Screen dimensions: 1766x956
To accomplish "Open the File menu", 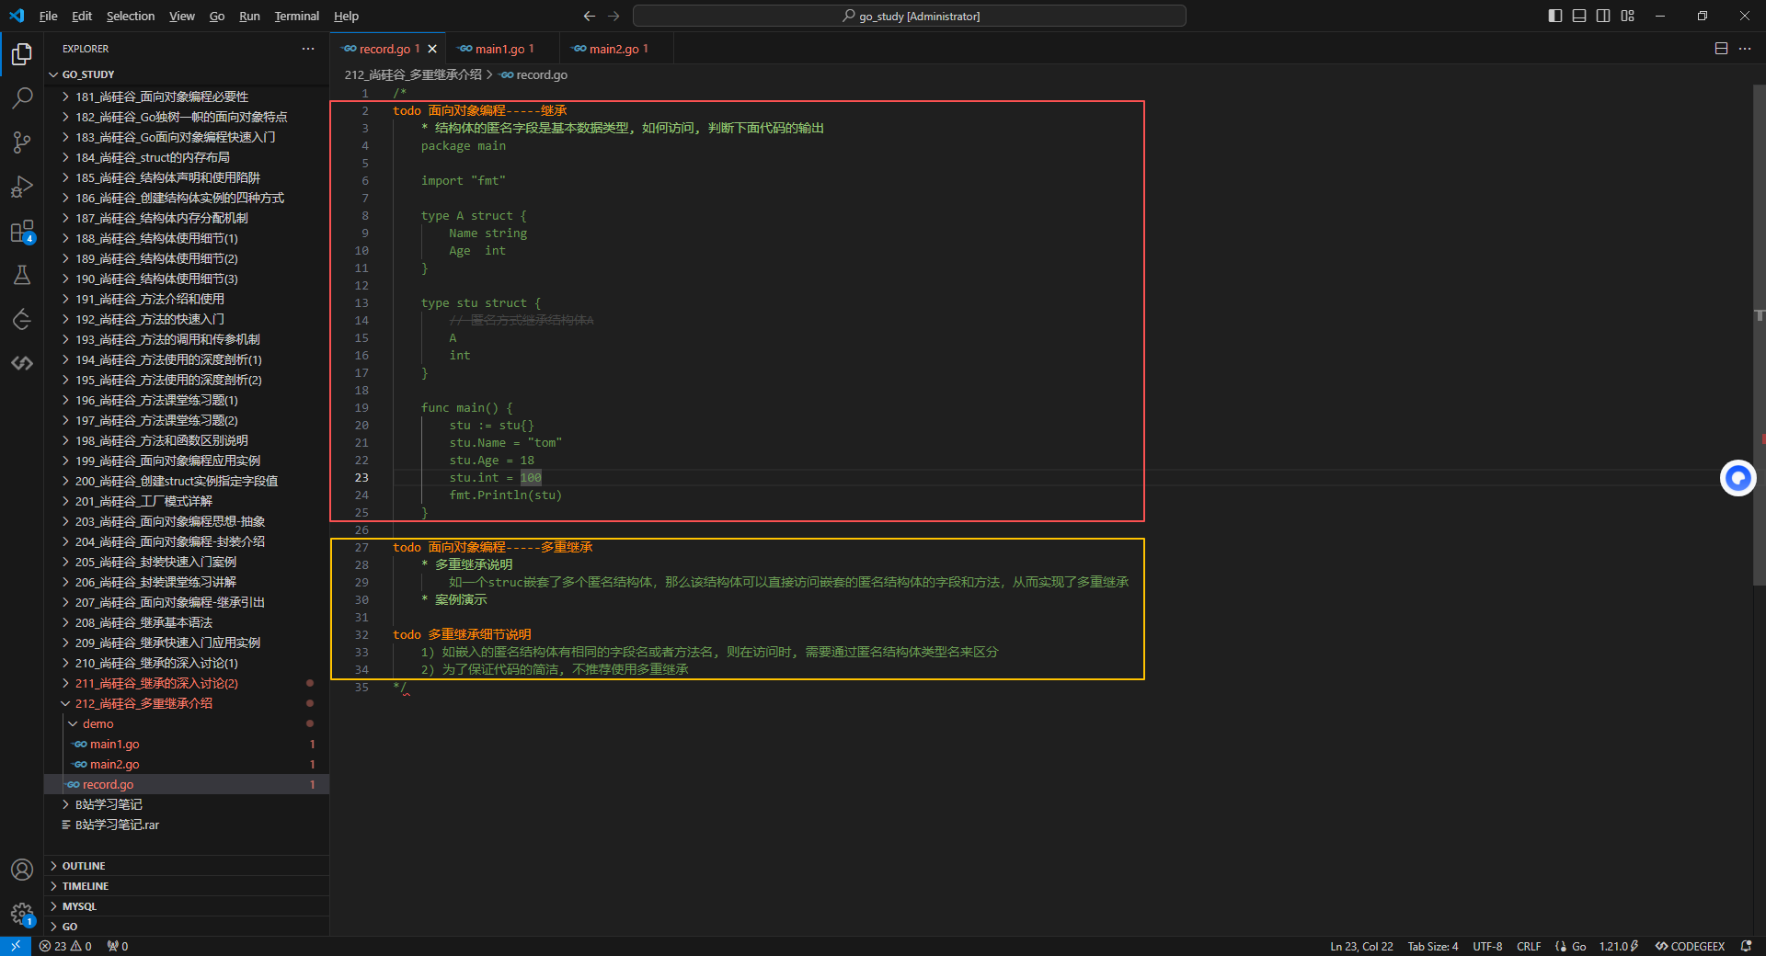I will coord(49,16).
